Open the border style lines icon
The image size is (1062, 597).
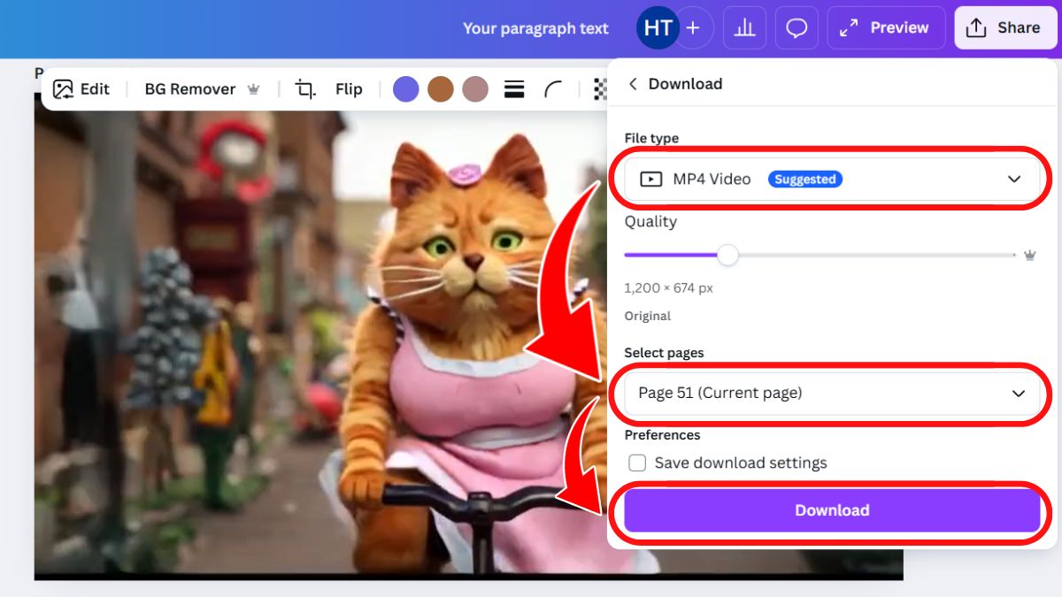[x=514, y=89]
